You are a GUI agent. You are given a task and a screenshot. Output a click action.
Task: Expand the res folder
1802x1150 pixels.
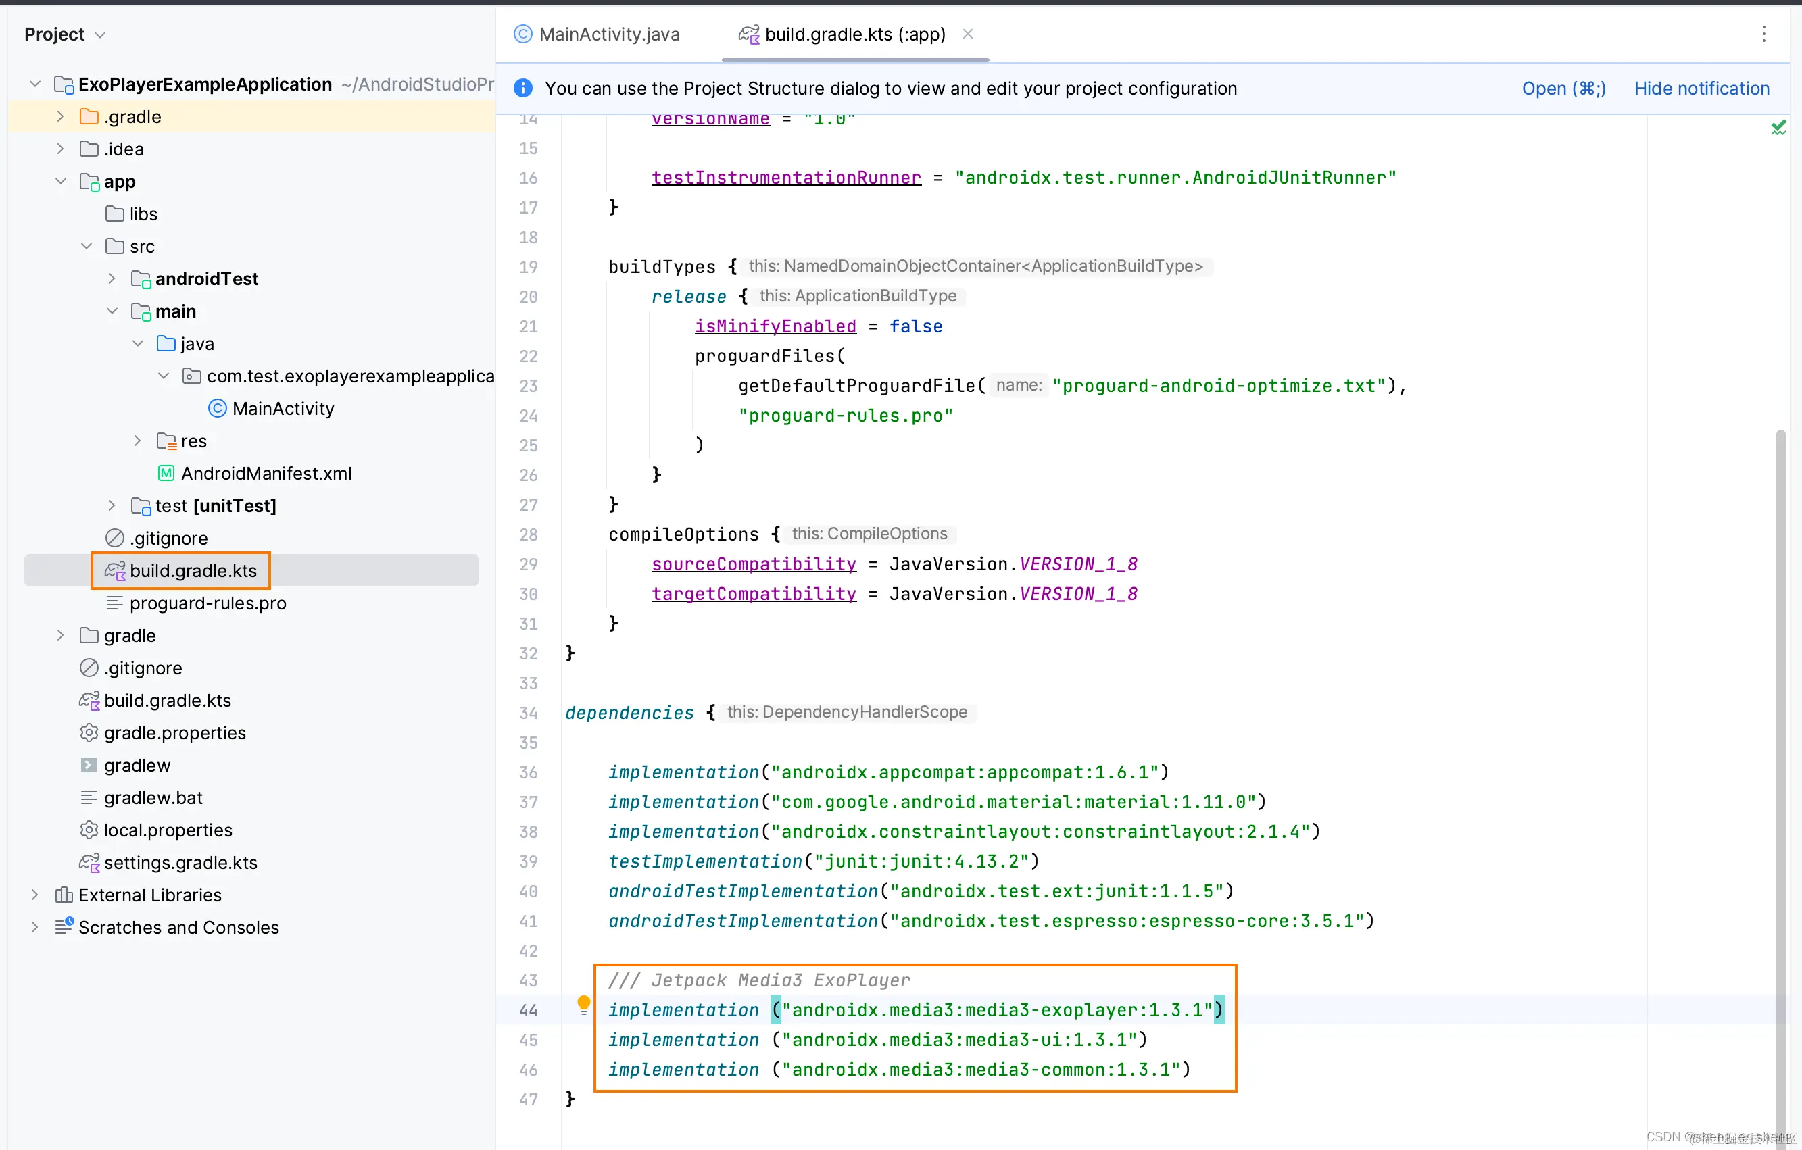tap(138, 441)
